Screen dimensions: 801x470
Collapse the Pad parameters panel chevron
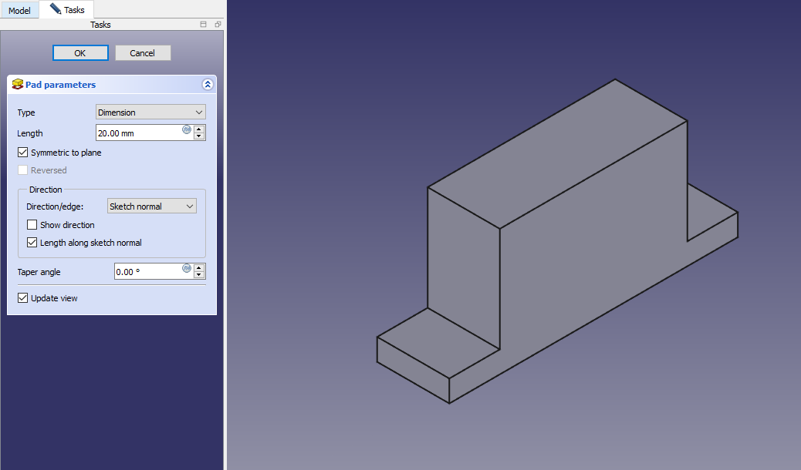[x=207, y=85]
